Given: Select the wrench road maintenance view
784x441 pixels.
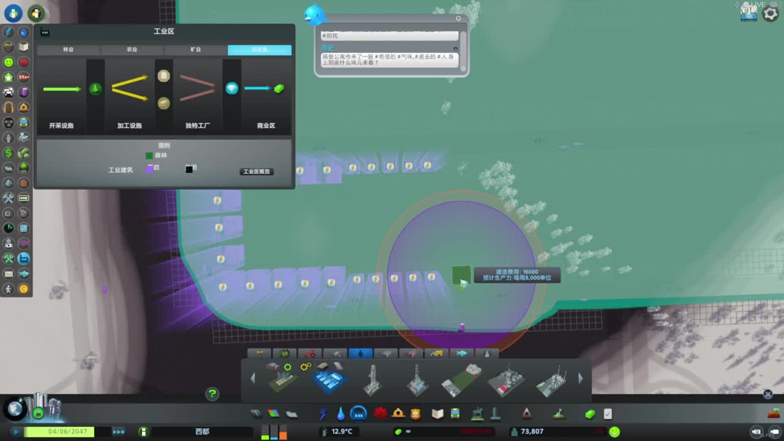Looking at the screenshot, I should pos(9,198).
